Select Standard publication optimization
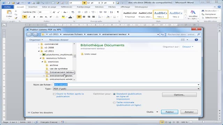The width and height of the screenshot is (223, 125). [x=114, y=94]
